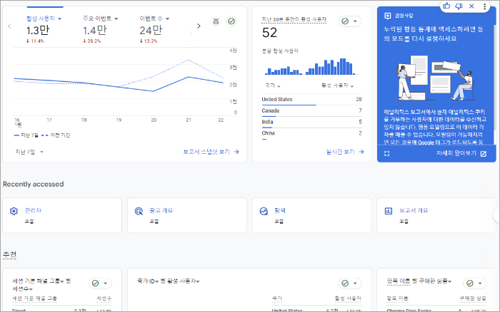Viewport: 500px width, 312px height.
Task: Click the thumbs up feedback icon
Action: 446,6
